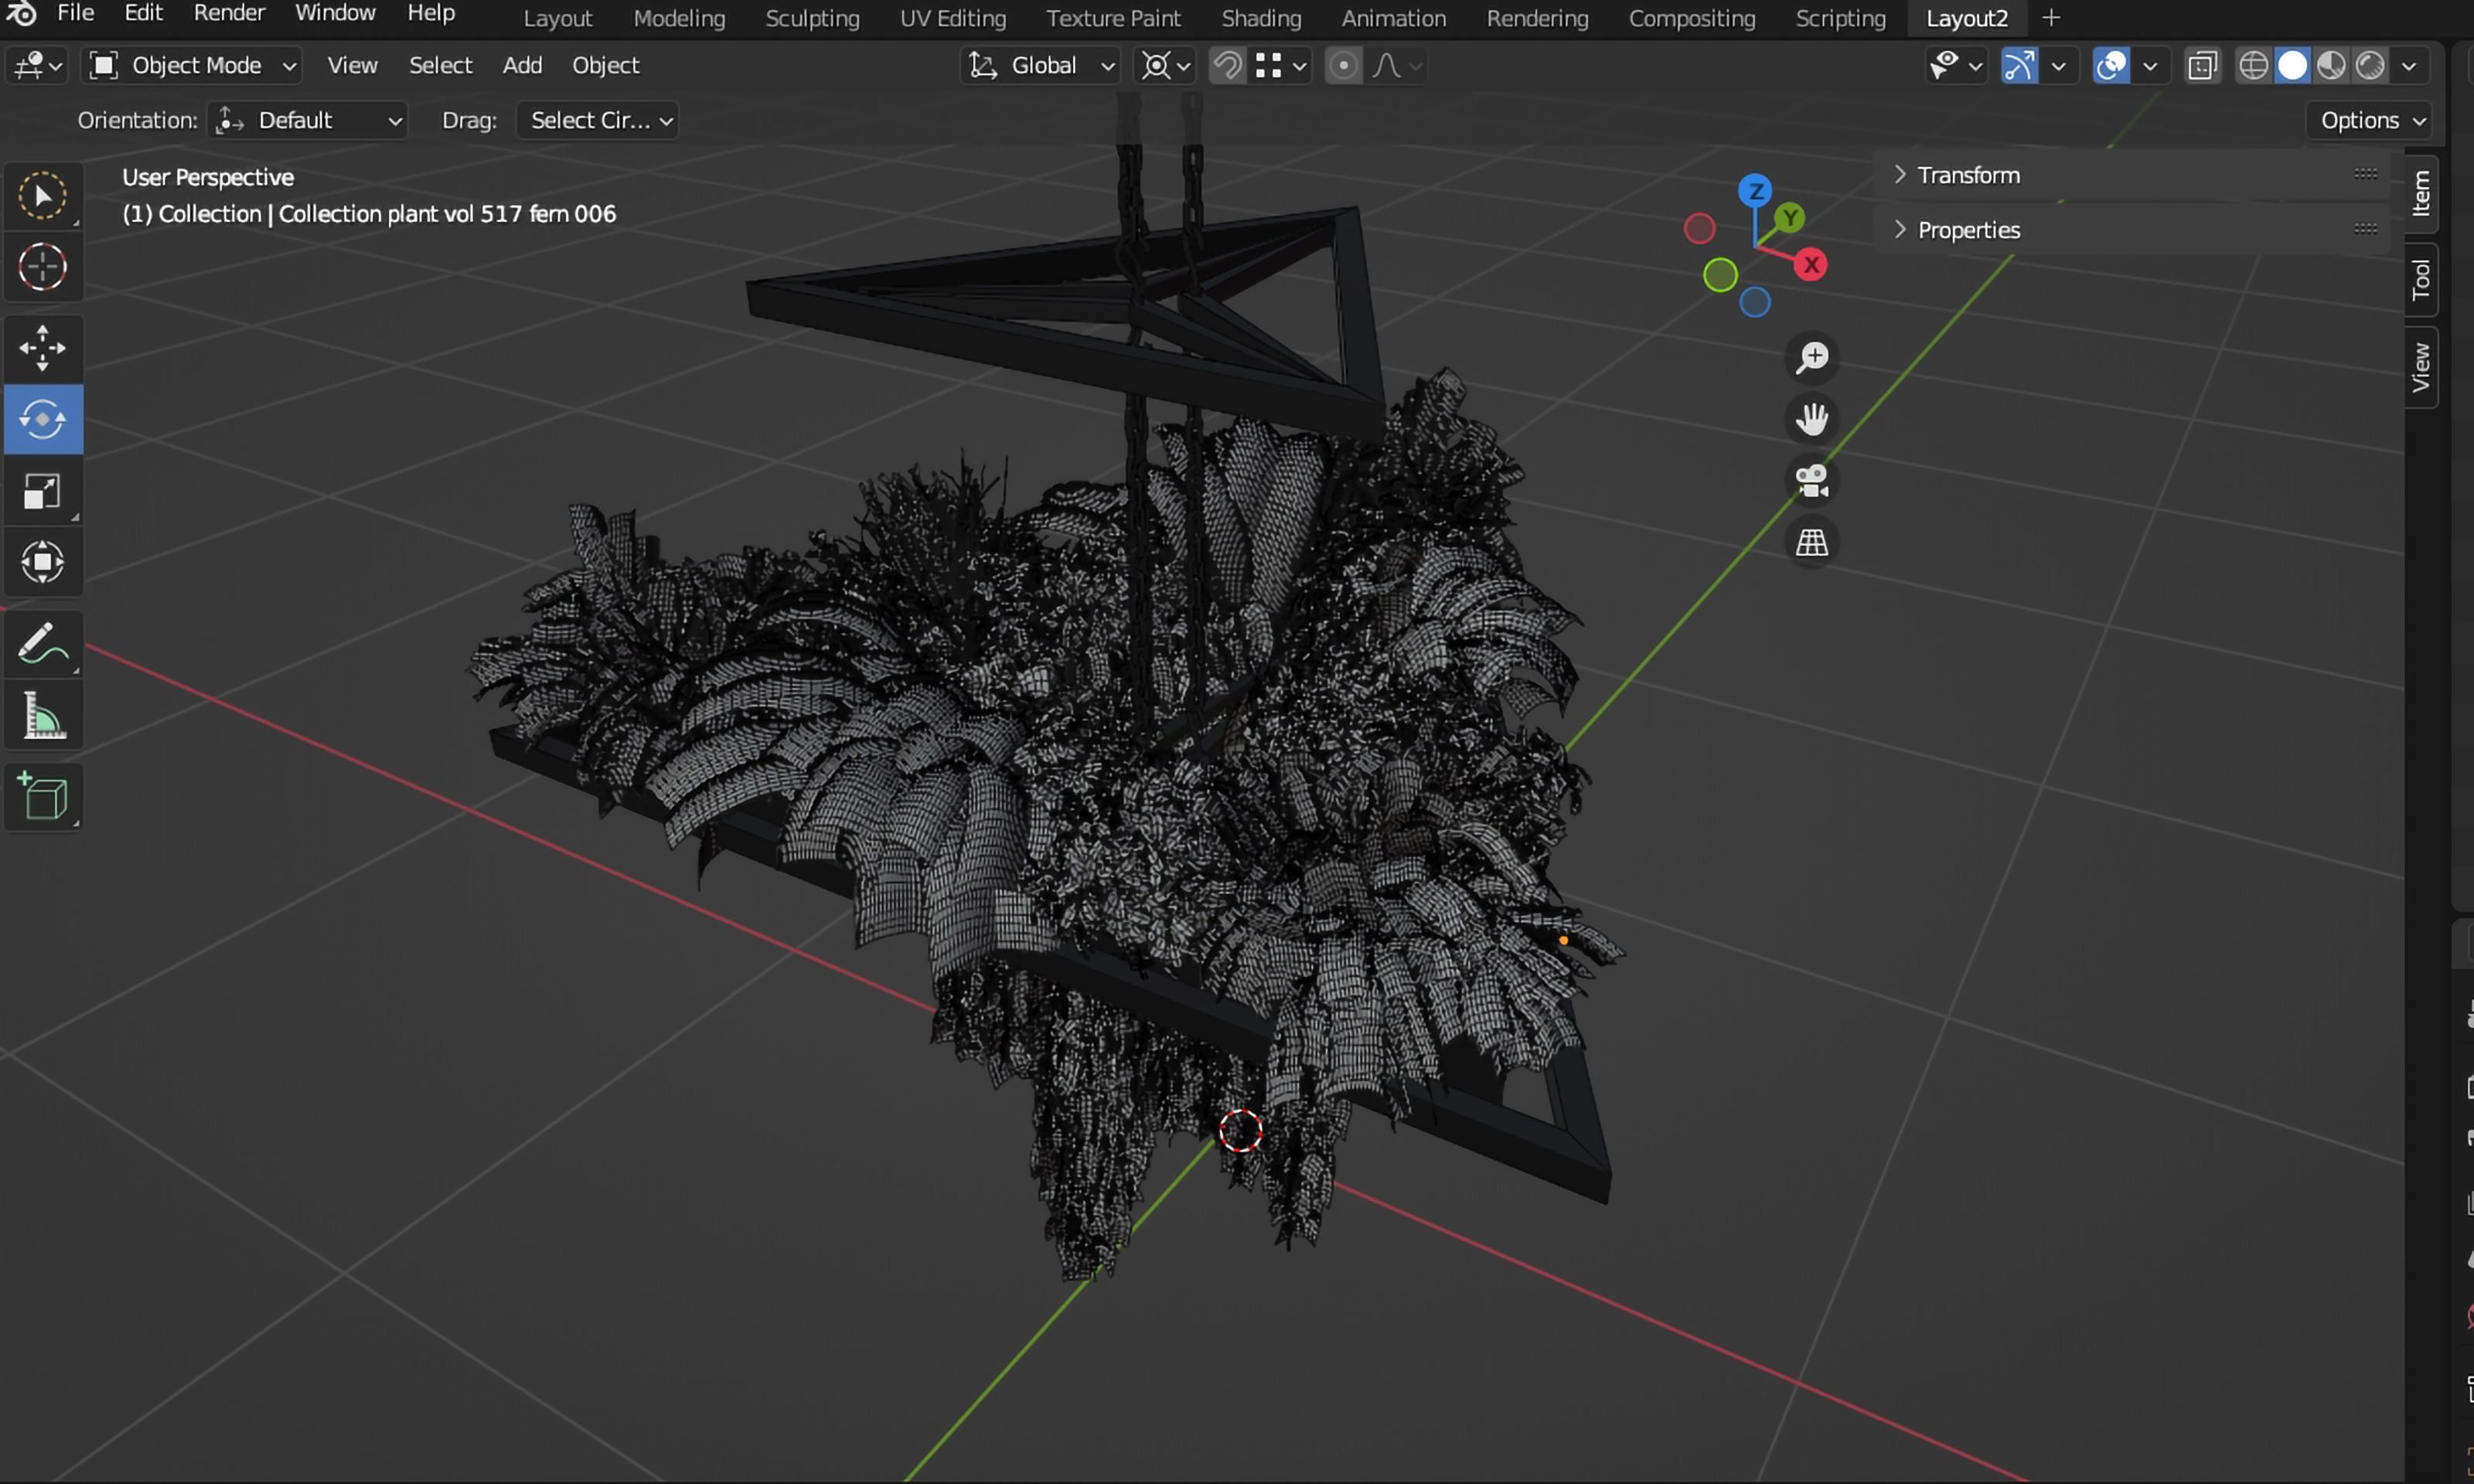This screenshot has height=1484, width=2474.
Task: Select the Annotate tool
Action: [43, 643]
